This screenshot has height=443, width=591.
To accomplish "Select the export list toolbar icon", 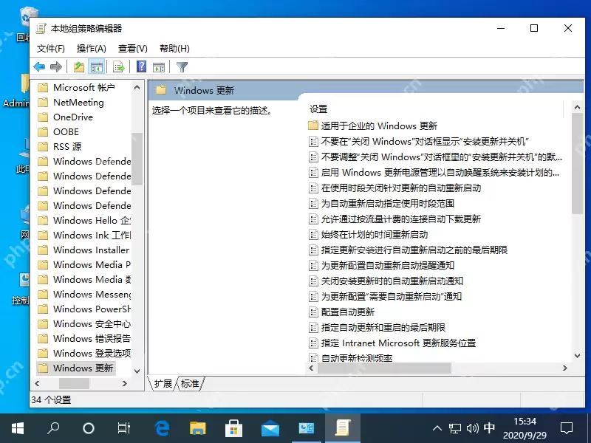I will pyautogui.click(x=118, y=66).
